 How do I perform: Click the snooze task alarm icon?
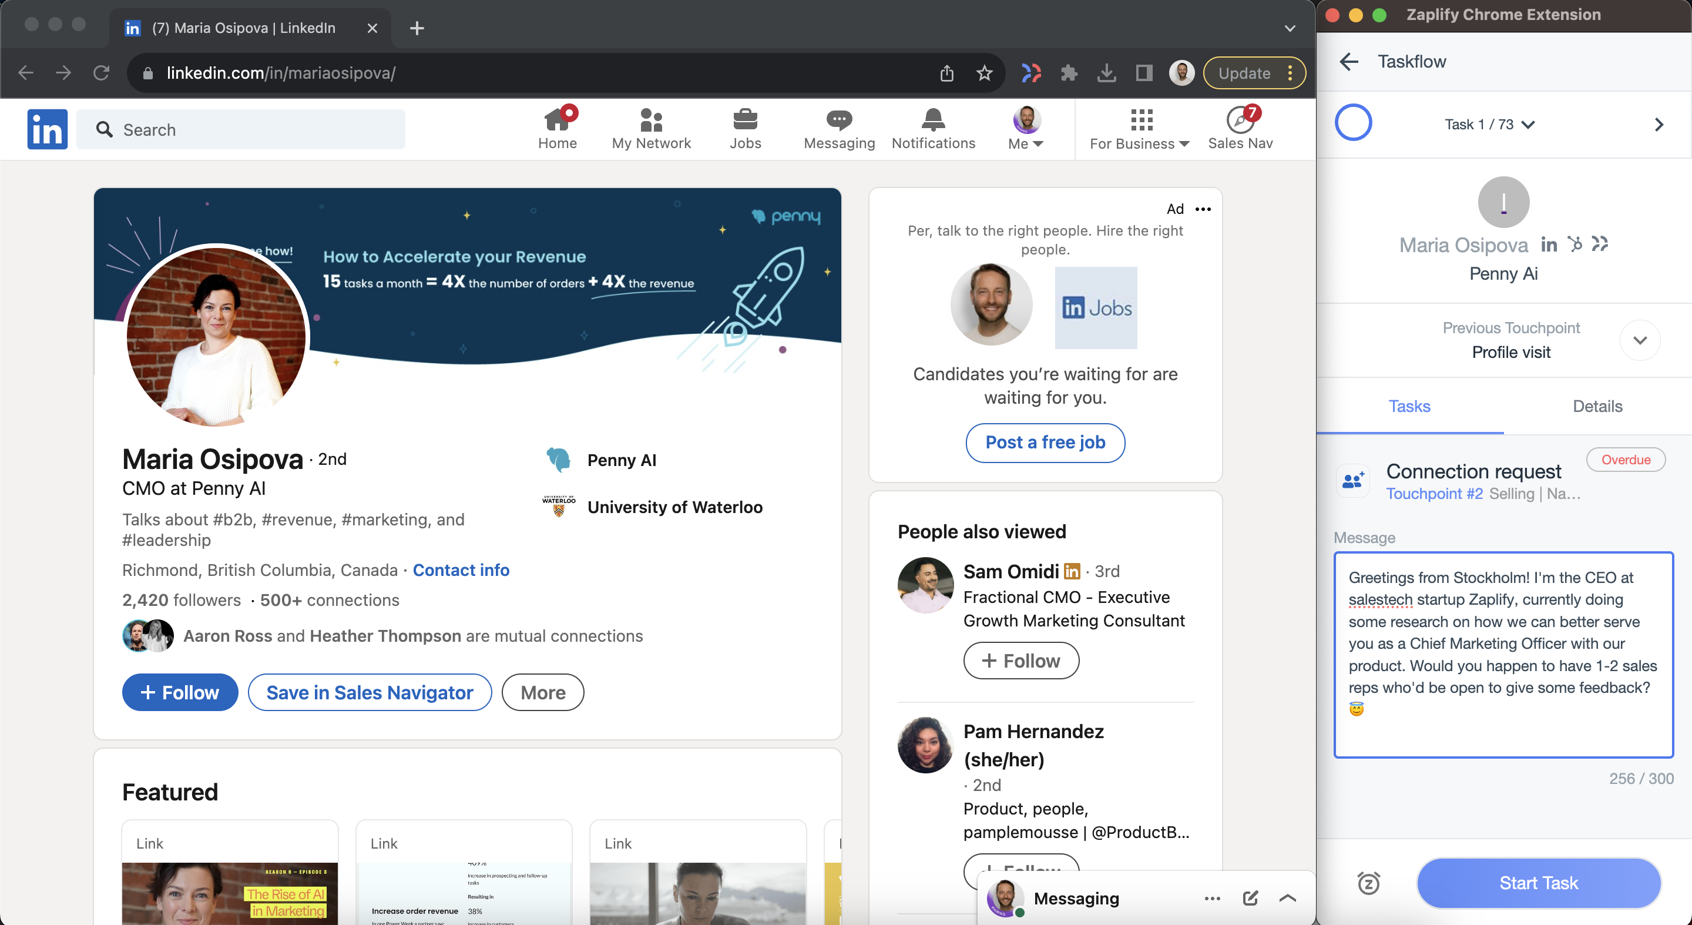[1368, 883]
